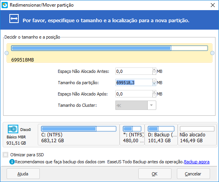
Task: Click the Ajuda help button
Action: pyautogui.click(x=23, y=174)
